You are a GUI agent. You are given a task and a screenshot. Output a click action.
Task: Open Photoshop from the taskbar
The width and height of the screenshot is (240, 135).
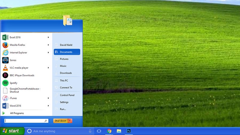[x=129, y=131]
